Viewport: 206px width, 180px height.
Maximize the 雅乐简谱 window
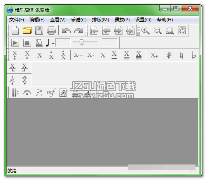pos(176,9)
